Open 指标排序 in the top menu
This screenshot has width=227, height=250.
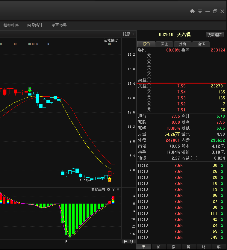coord(11,25)
